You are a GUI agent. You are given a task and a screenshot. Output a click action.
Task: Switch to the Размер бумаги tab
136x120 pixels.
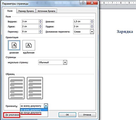pos(26,11)
